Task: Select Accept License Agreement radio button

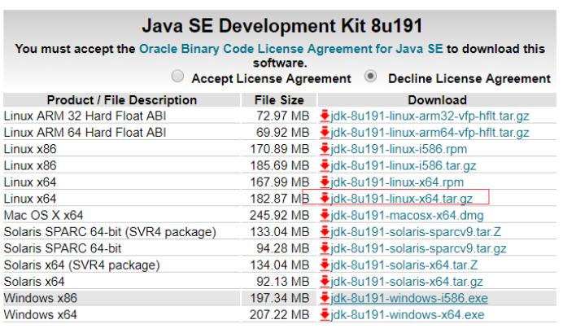Action: click(177, 77)
